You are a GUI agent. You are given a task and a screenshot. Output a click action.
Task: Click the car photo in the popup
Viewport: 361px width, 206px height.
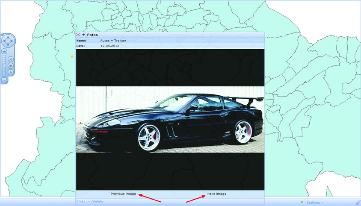170,120
